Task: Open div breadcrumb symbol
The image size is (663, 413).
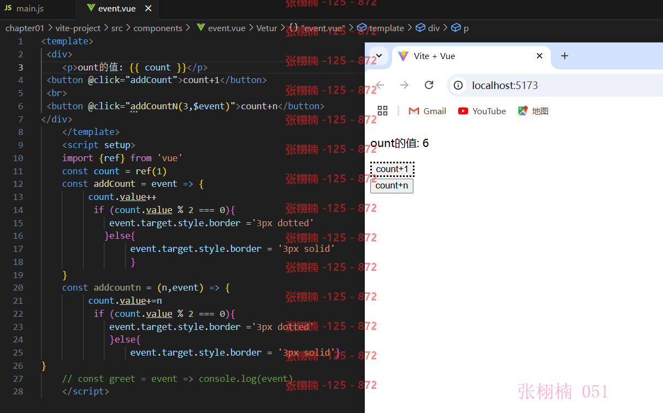Action: click(x=428, y=28)
